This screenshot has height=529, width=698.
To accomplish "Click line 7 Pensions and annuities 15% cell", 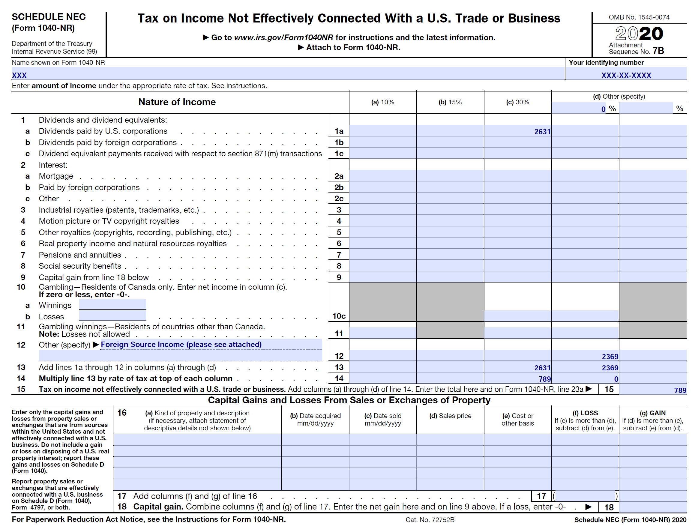I will 450,255.
